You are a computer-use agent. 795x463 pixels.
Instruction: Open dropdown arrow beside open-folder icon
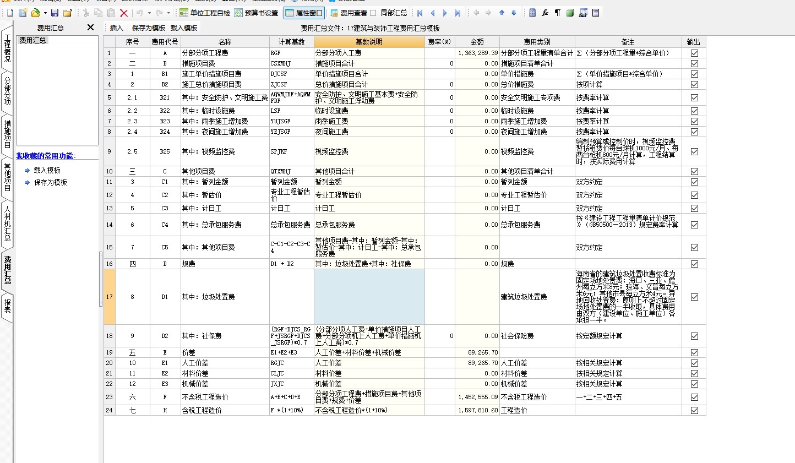pyautogui.click(x=45, y=13)
